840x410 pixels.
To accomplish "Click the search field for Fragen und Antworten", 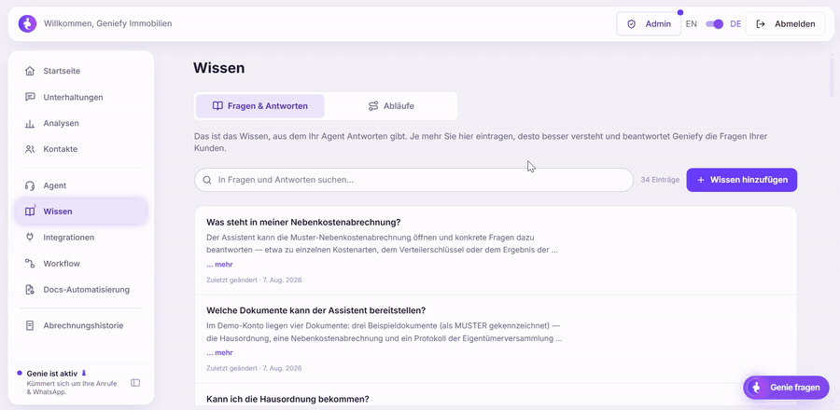I will pyautogui.click(x=413, y=180).
